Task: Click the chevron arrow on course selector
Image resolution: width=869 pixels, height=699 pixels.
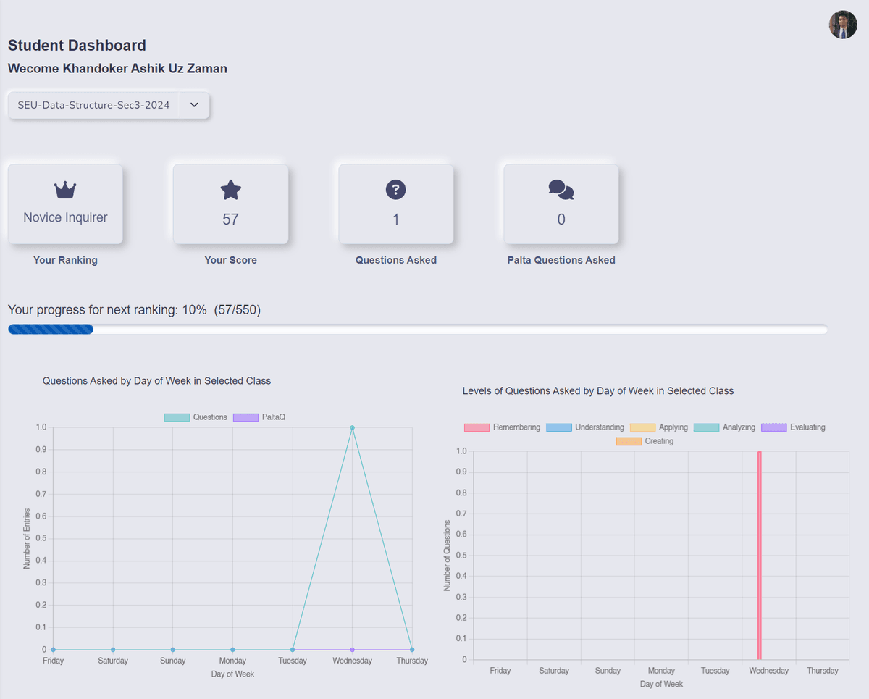Action: coord(193,105)
